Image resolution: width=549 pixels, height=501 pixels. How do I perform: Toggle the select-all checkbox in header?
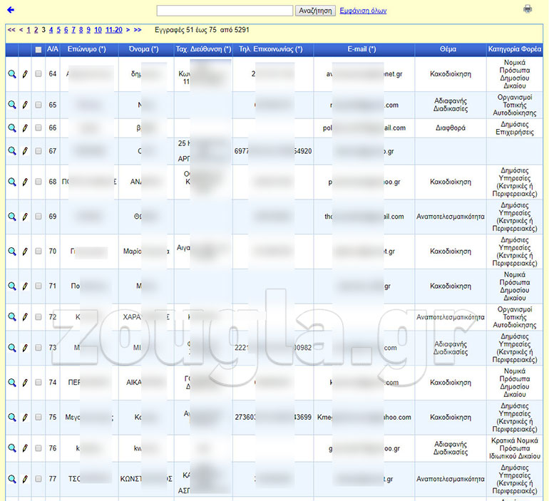tap(39, 50)
